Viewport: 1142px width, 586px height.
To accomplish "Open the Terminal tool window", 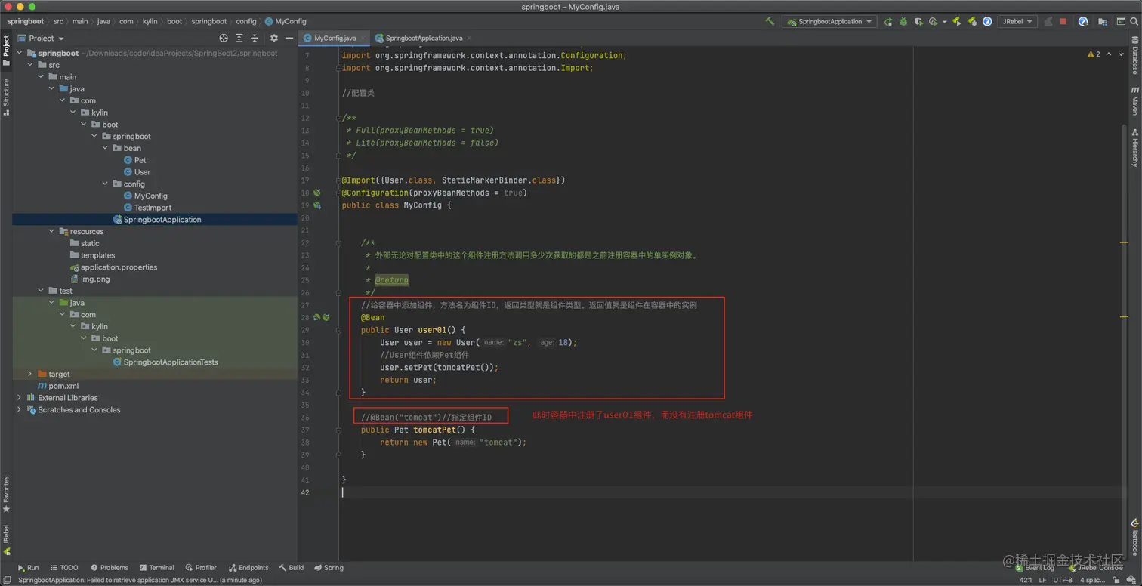I will point(156,568).
